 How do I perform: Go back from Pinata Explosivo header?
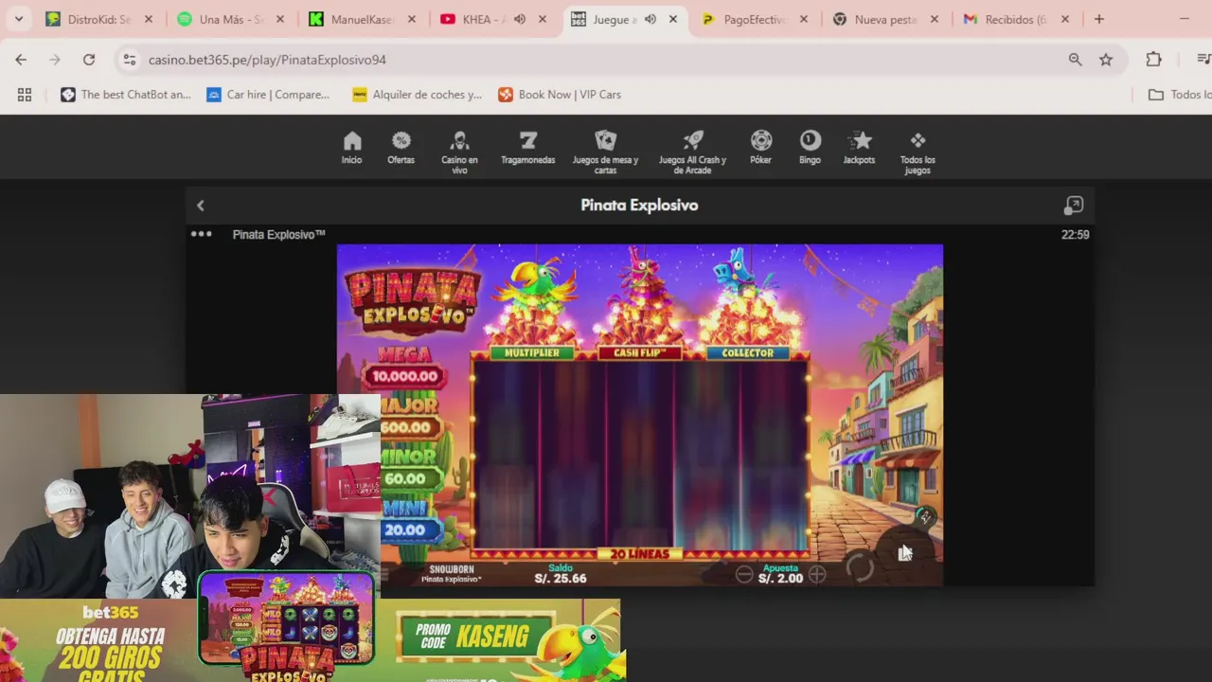(x=201, y=206)
